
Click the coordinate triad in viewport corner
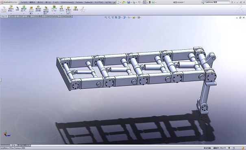click(x=7, y=134)
